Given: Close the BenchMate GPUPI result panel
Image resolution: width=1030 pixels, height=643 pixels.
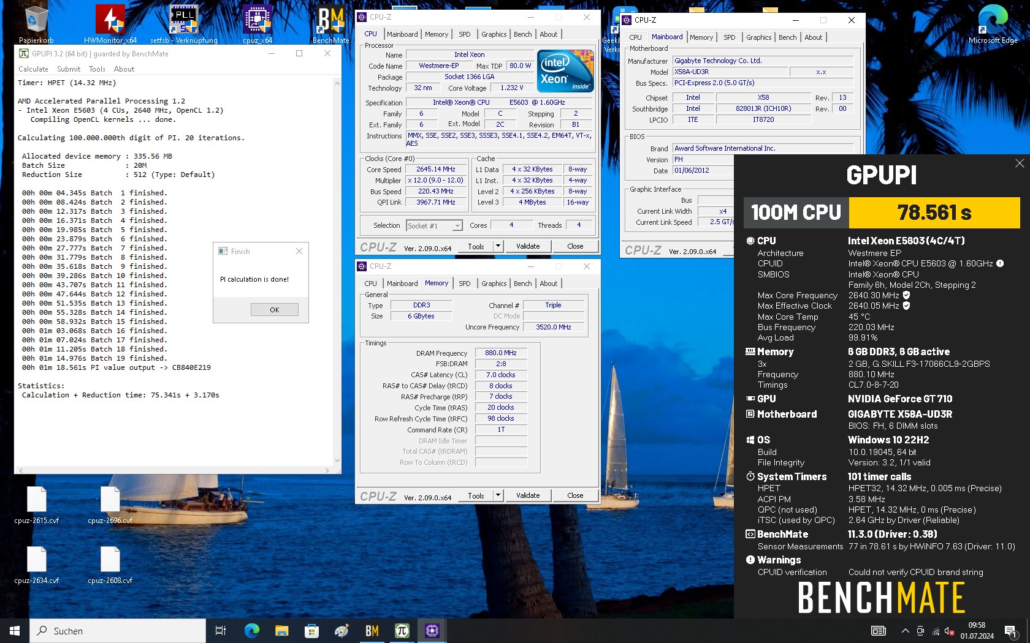Looking at the screenshot, I should click(1020, 163).
